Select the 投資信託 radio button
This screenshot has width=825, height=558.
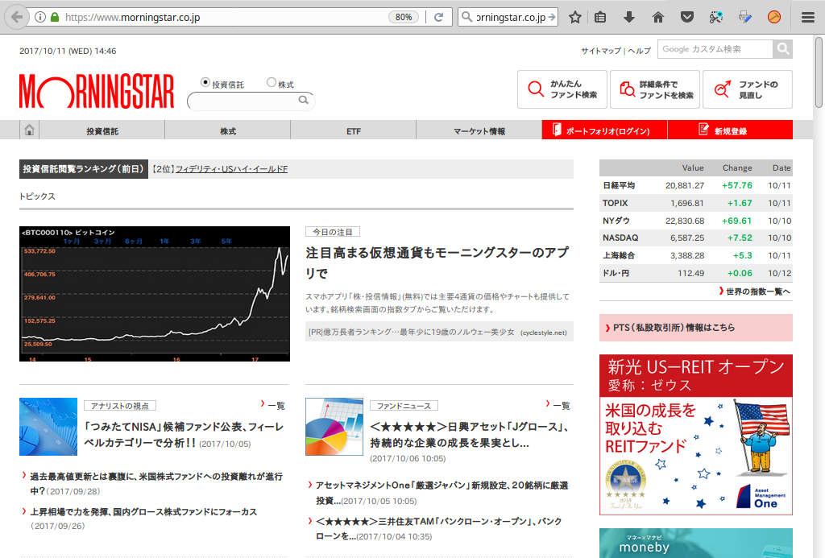click(205, 83)
